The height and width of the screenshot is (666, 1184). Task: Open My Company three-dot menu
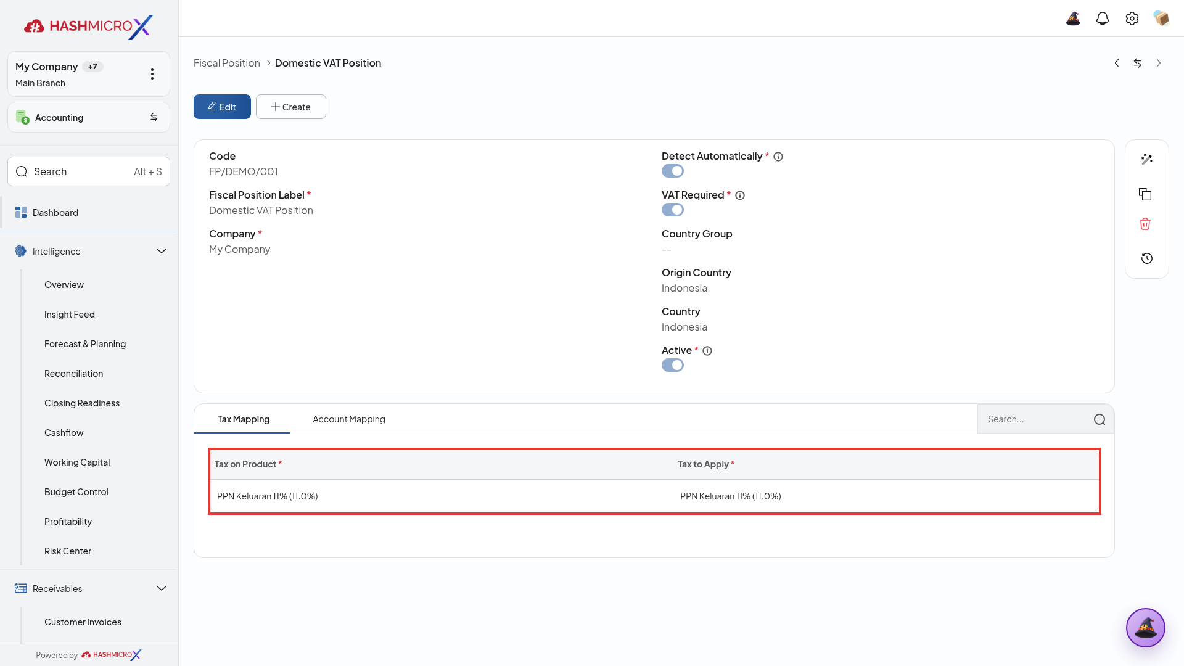pos(152,74)
